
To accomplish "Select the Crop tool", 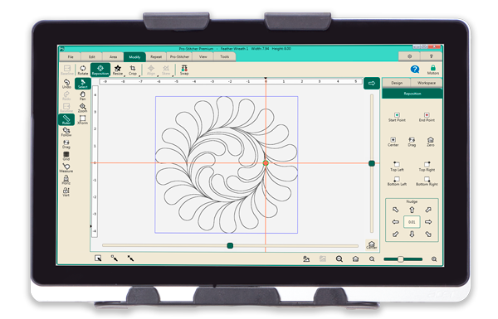I will [x=133, y=70].
